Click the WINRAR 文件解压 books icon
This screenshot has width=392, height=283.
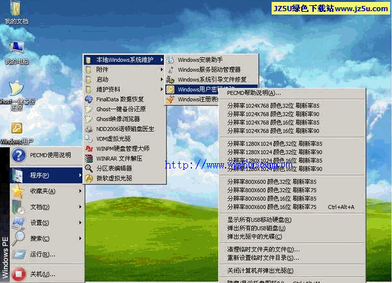click(89, 159)
